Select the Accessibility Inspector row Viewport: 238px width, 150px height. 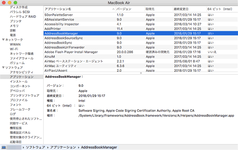click(x=141, y=24)
